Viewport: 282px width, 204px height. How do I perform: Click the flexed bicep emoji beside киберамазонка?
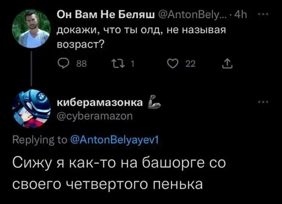(x=153, y=103)
